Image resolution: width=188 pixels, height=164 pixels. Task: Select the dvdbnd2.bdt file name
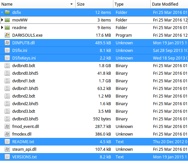click(23, 96)
